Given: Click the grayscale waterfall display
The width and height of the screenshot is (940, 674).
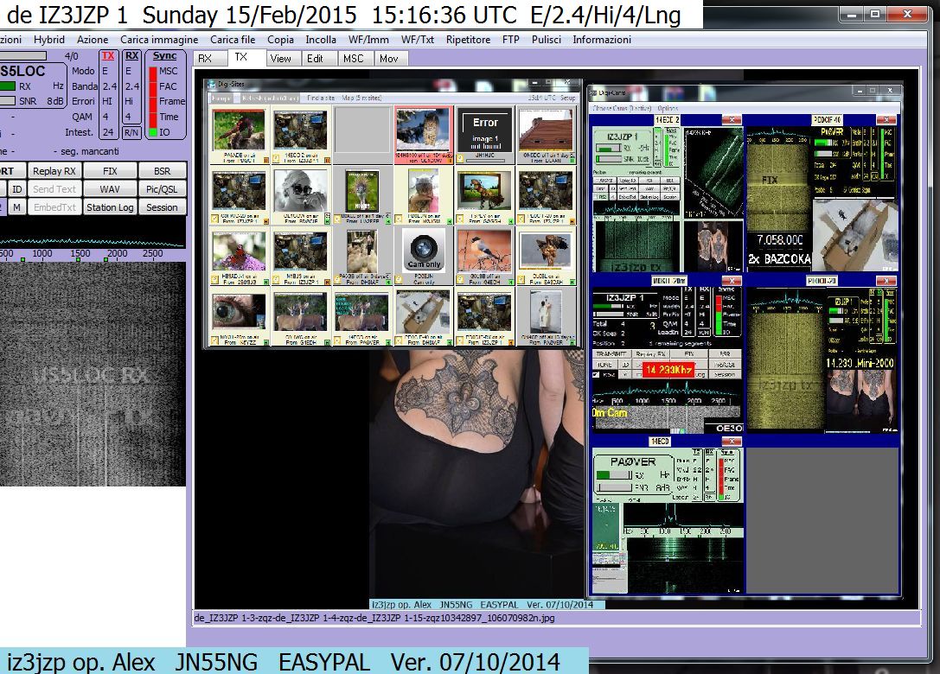Looking at the screenshot, I should [x=93, y=374].
